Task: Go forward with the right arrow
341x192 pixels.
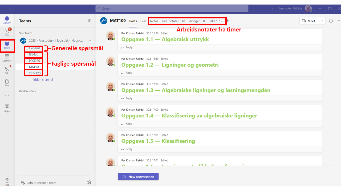Action: (10, 9)
